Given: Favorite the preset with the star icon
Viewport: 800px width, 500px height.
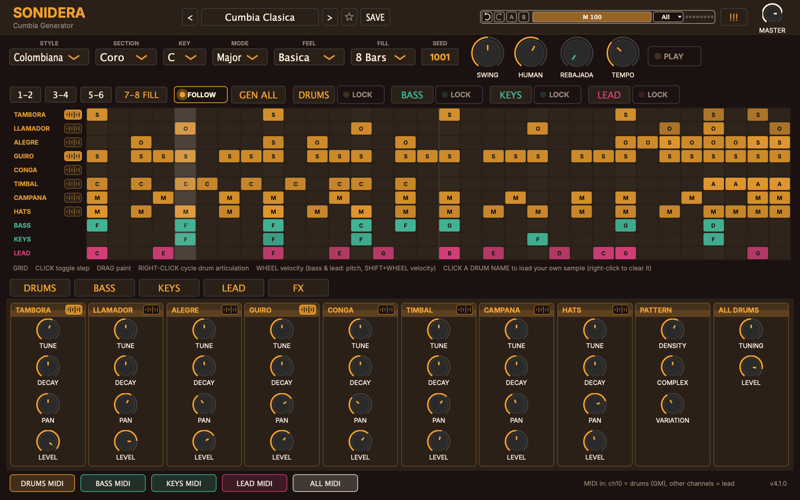Looking at the screenshot, I should pos(349,17).
